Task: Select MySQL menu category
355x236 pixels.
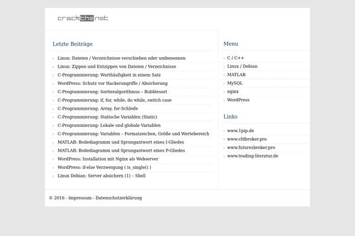Action: pos(235,83)
